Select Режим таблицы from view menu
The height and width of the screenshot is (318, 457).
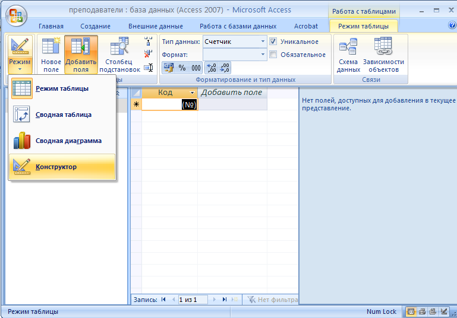click(62, 88)
